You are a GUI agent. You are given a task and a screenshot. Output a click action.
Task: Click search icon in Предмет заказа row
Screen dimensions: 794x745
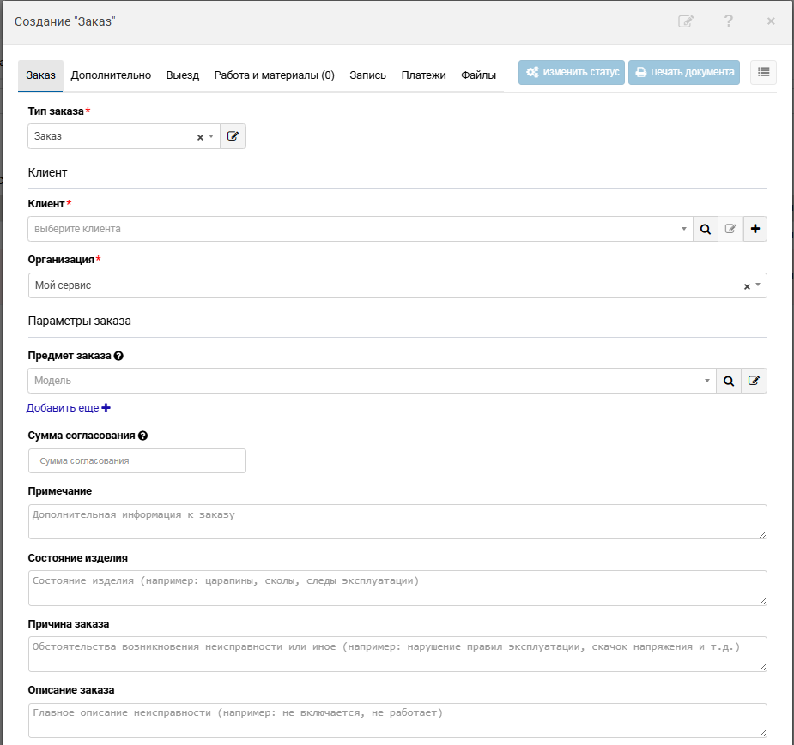pyautogui.click(x=728, y=381)
